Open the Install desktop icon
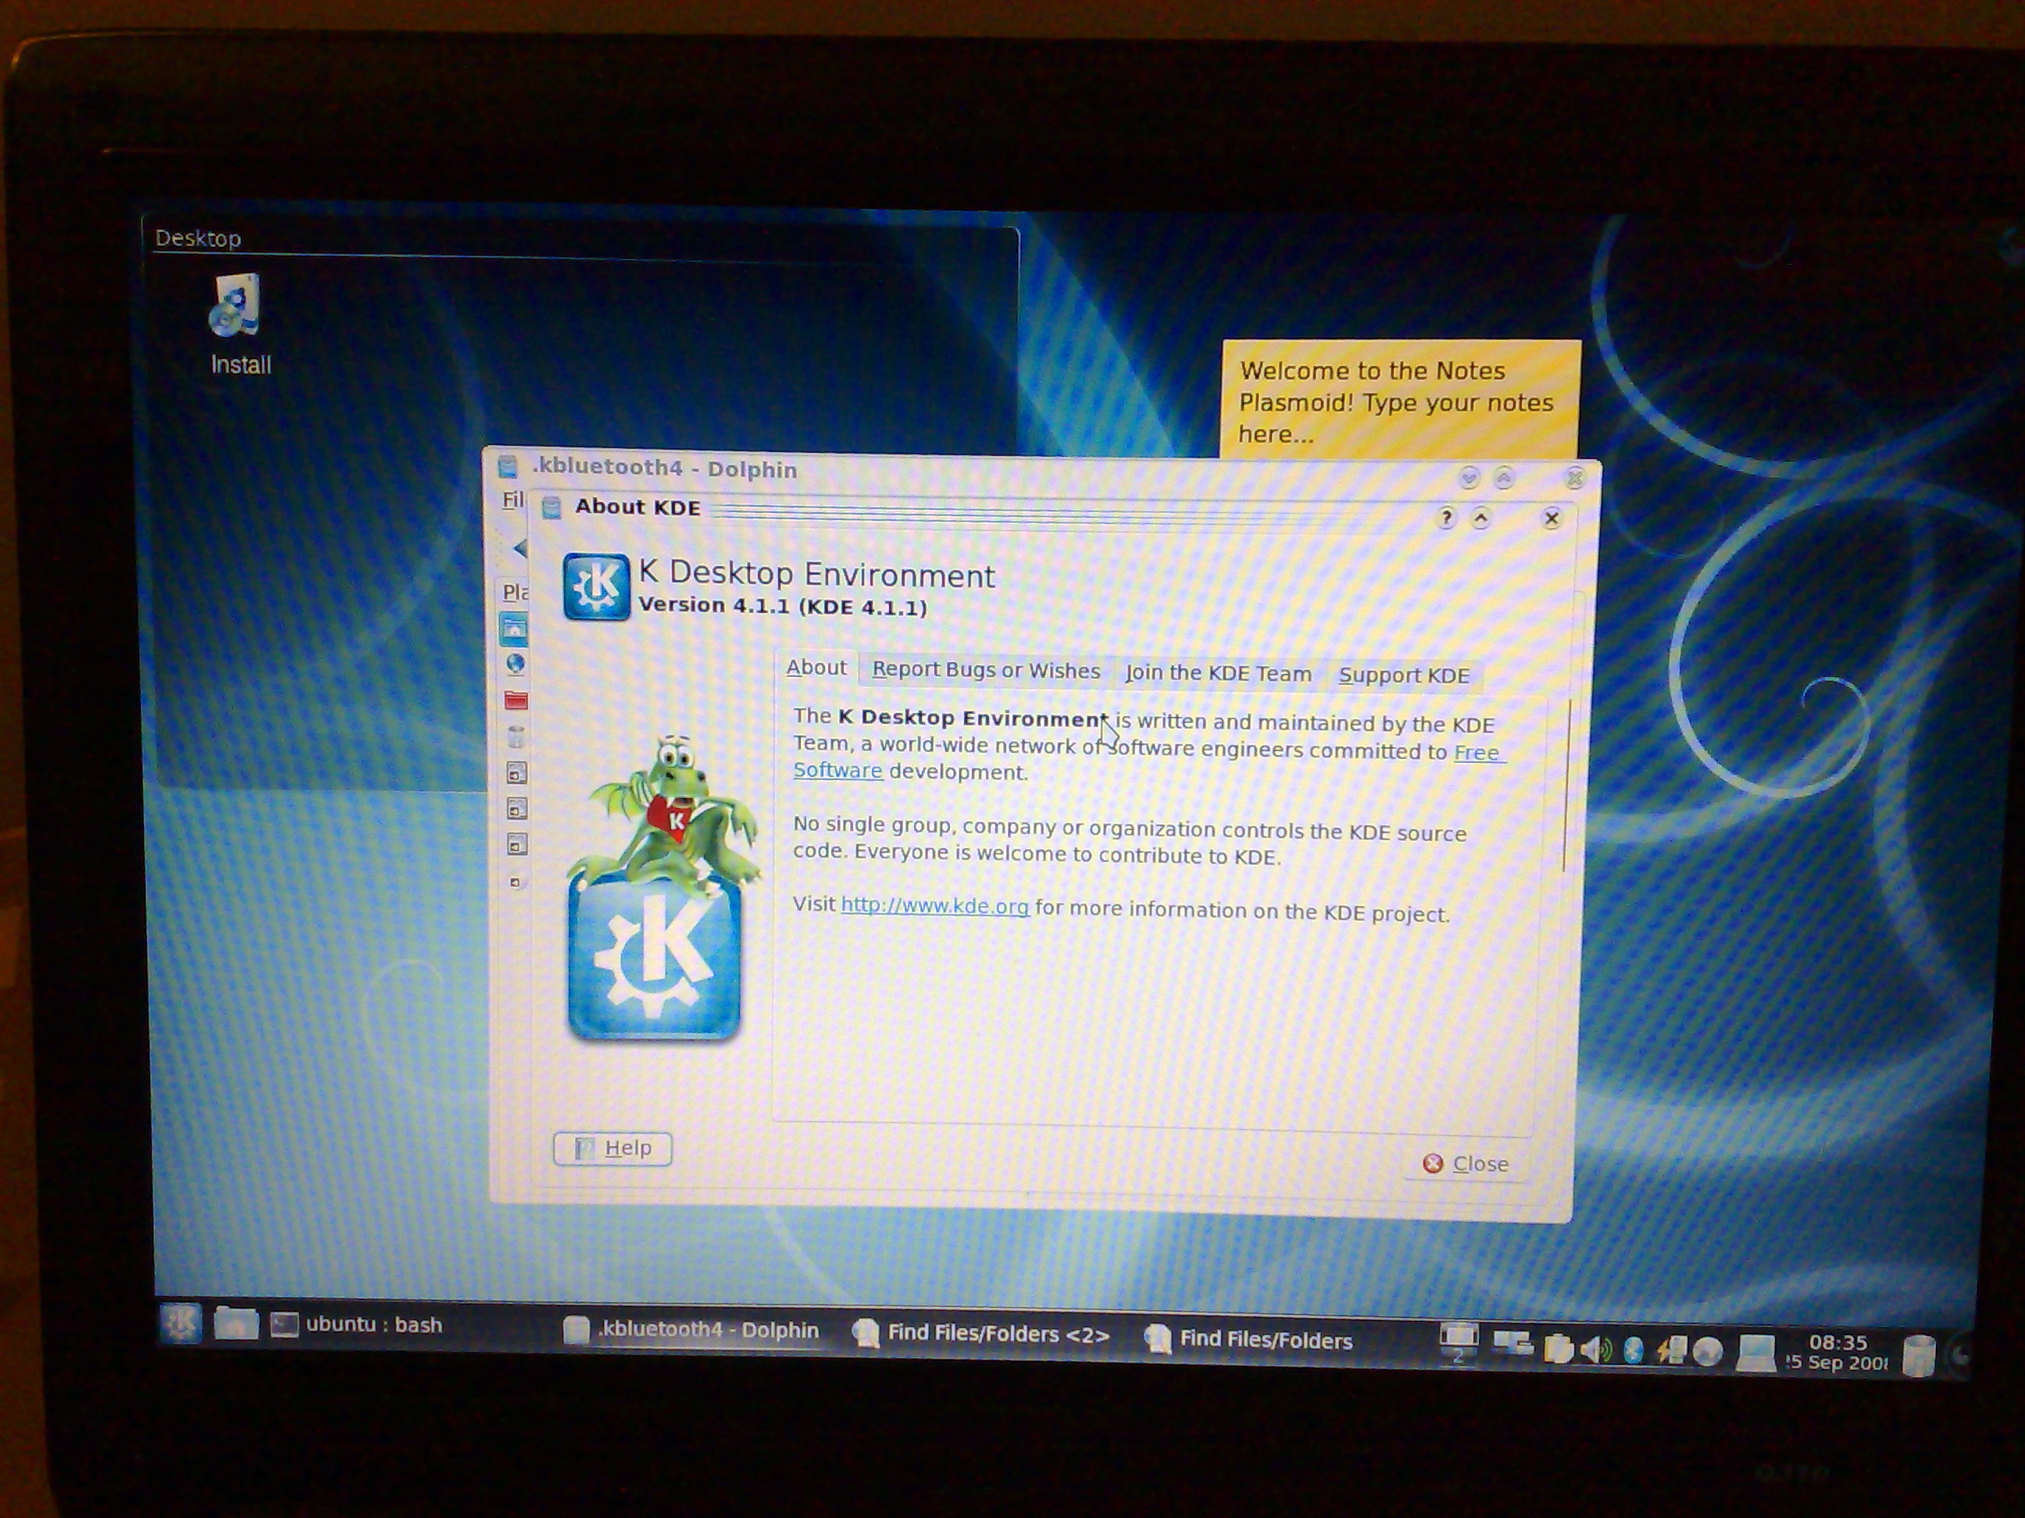The width and height of the screenshot is (2025, 1518). coord(240,325)
